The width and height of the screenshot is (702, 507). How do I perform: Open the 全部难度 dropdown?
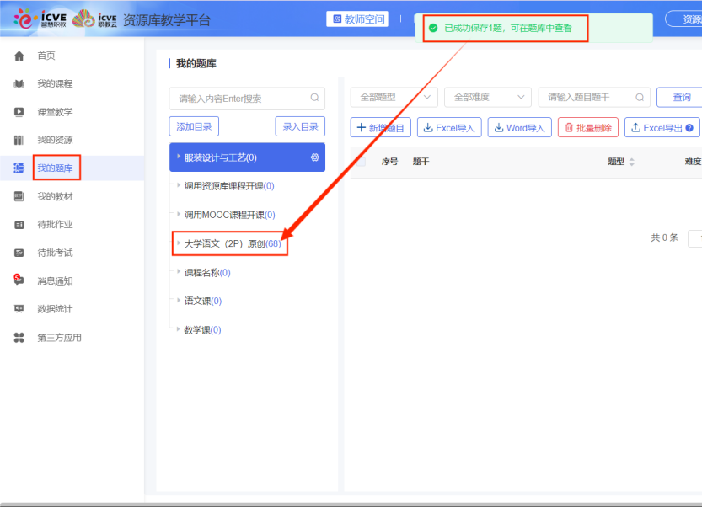tap(487, 98)
